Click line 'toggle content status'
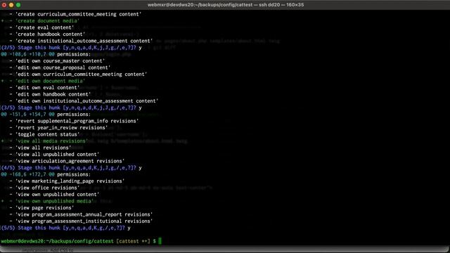Screen dimensions: 450x253 tap(44, 134)
